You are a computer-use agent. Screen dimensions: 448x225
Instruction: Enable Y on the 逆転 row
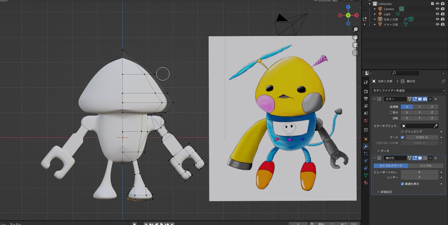(x=419, y=118)
